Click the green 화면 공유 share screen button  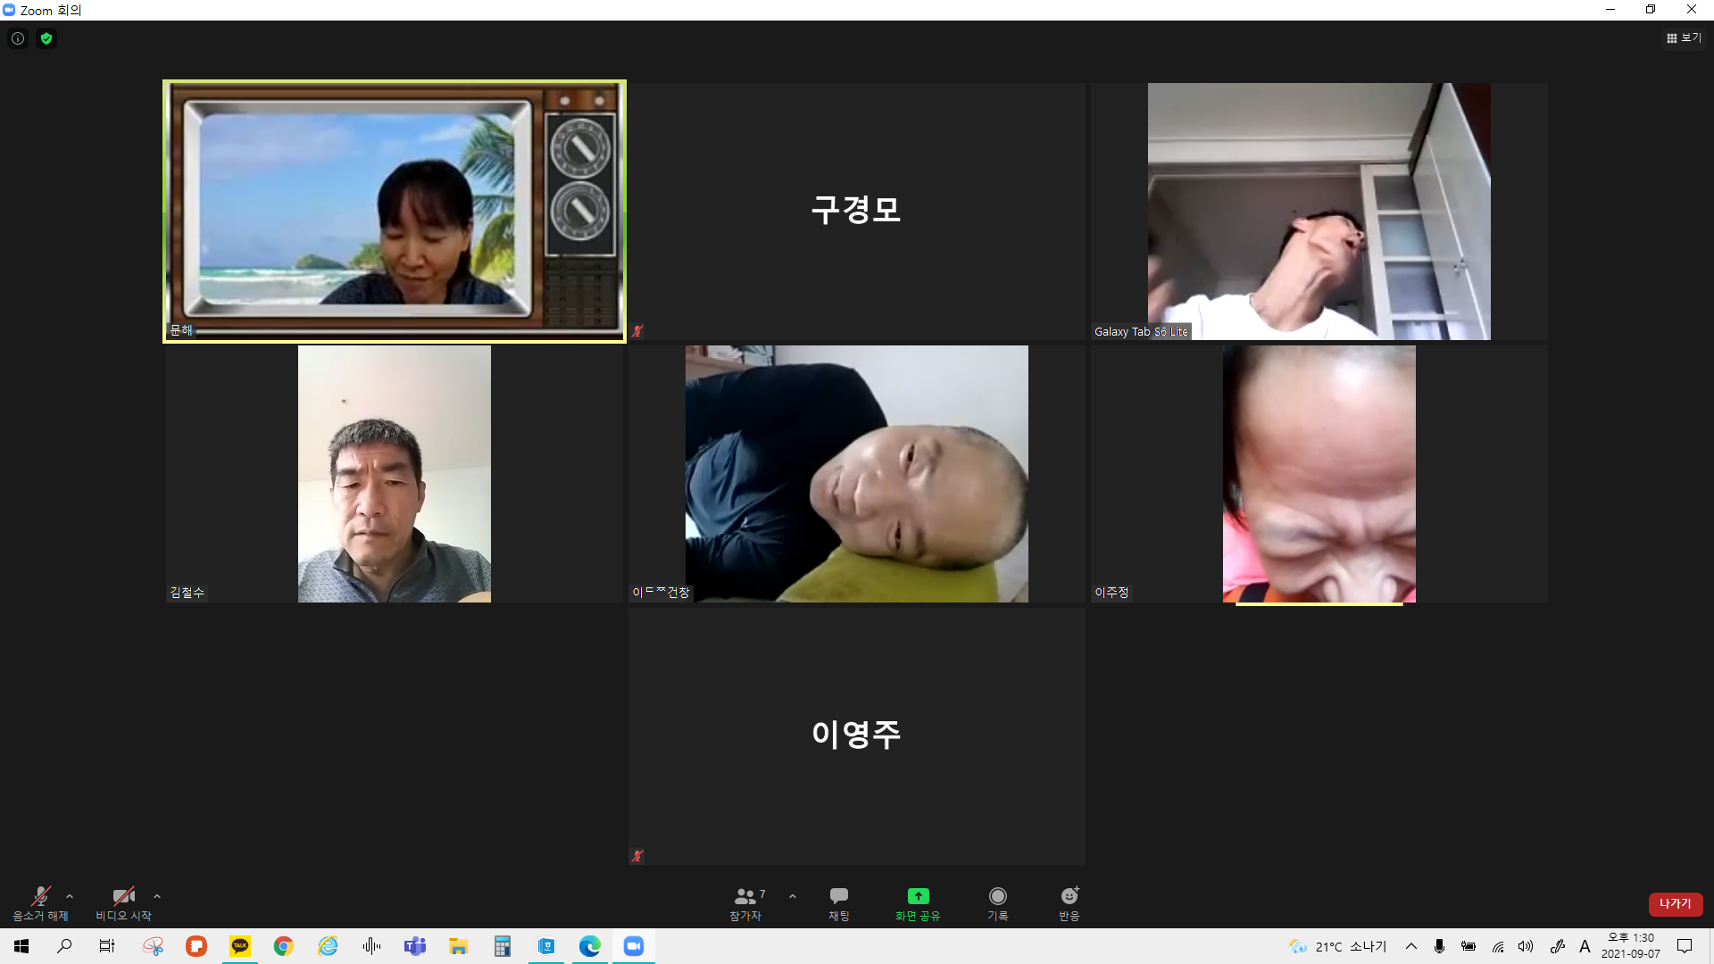pyautogui.click(x=918, y=903)
